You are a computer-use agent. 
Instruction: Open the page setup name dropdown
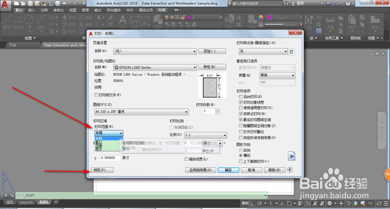(x=155, y=51)
